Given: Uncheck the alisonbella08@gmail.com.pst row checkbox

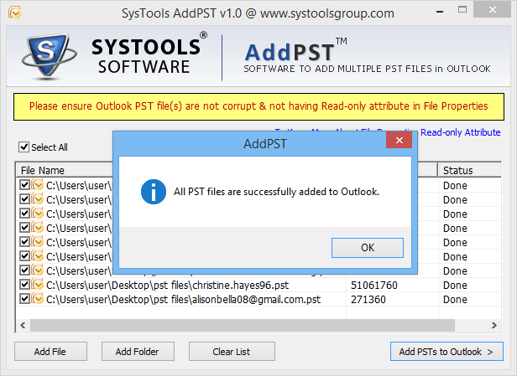Looking at the screenshot, I should [x=24, y=299].
